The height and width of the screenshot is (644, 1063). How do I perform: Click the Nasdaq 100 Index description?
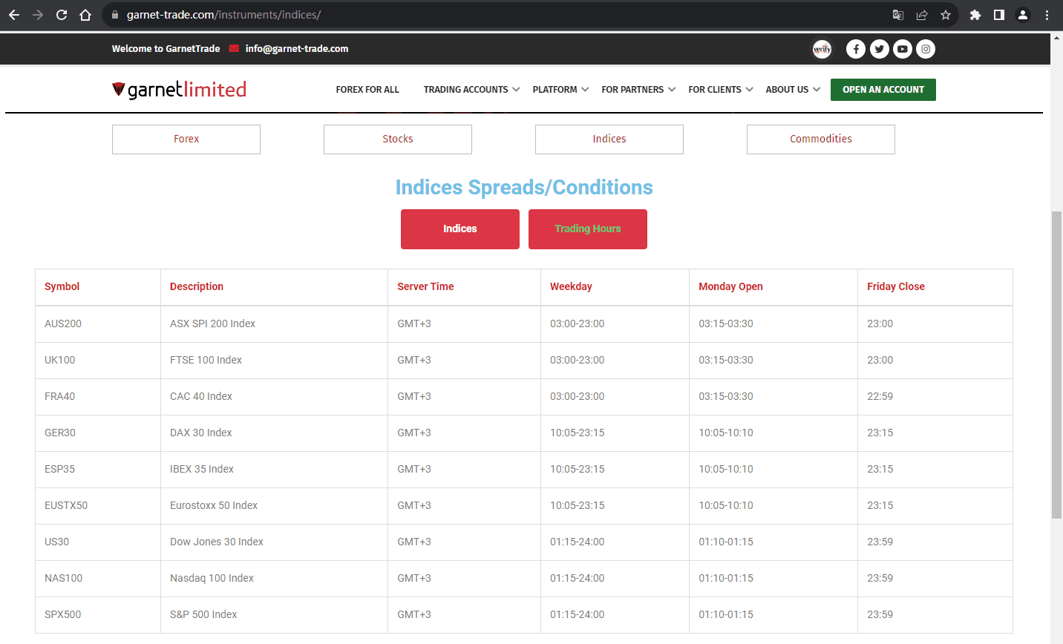pyautogui.click(x=212, y=578)
